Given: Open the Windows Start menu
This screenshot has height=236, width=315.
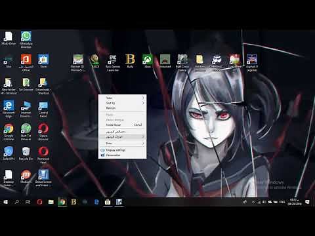Looking at the screenshot, I should 5,202.
